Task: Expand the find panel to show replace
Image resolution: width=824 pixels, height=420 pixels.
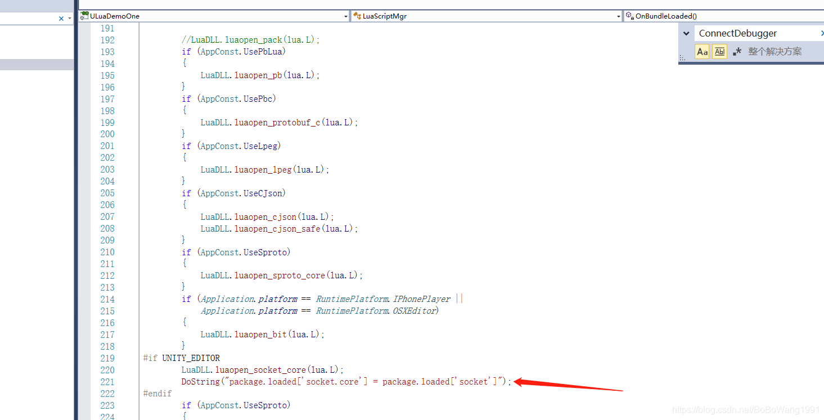Action: click(686, 34)
